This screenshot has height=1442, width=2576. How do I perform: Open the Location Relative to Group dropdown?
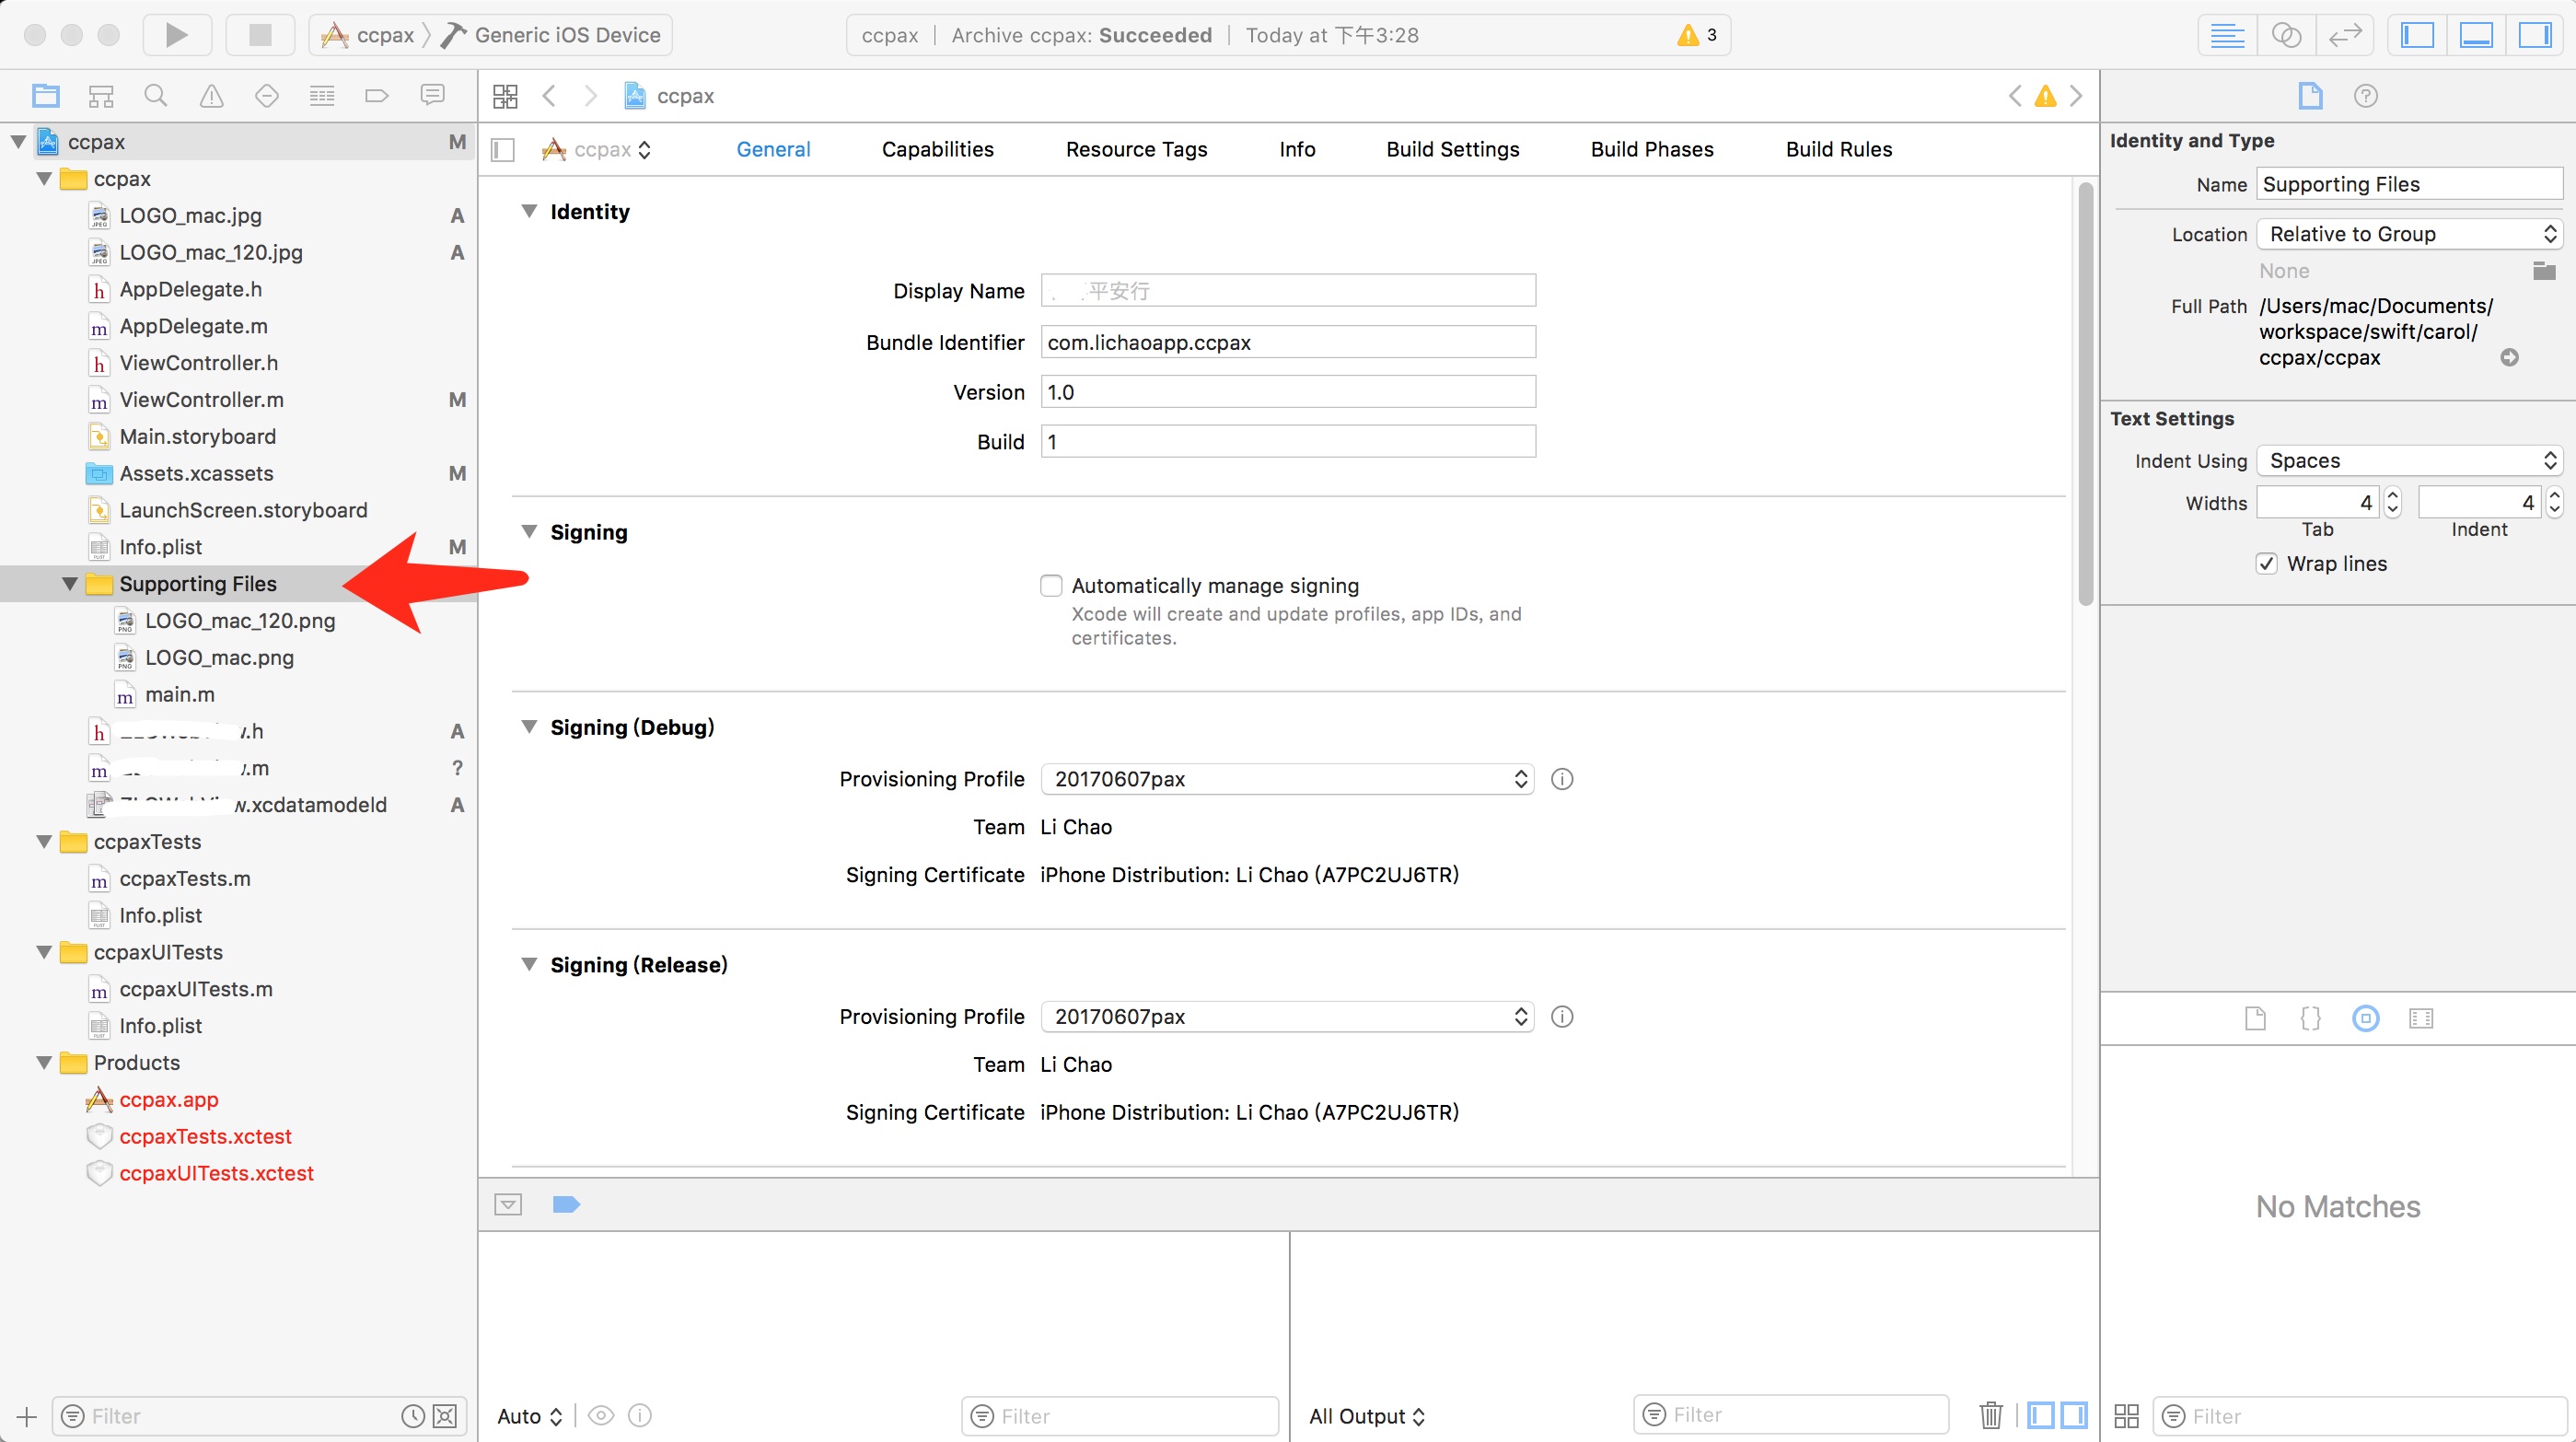2409,234
